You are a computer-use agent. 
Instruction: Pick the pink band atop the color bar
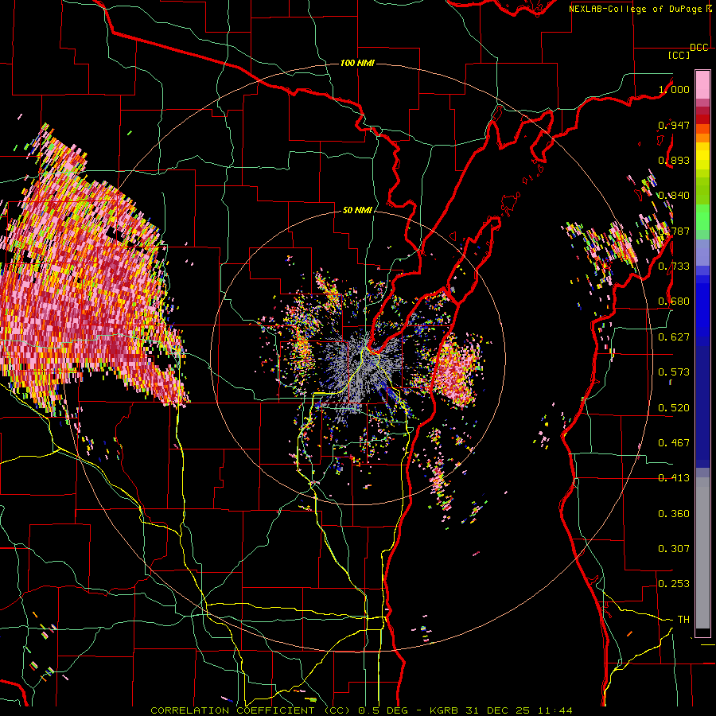pos(702,84)
